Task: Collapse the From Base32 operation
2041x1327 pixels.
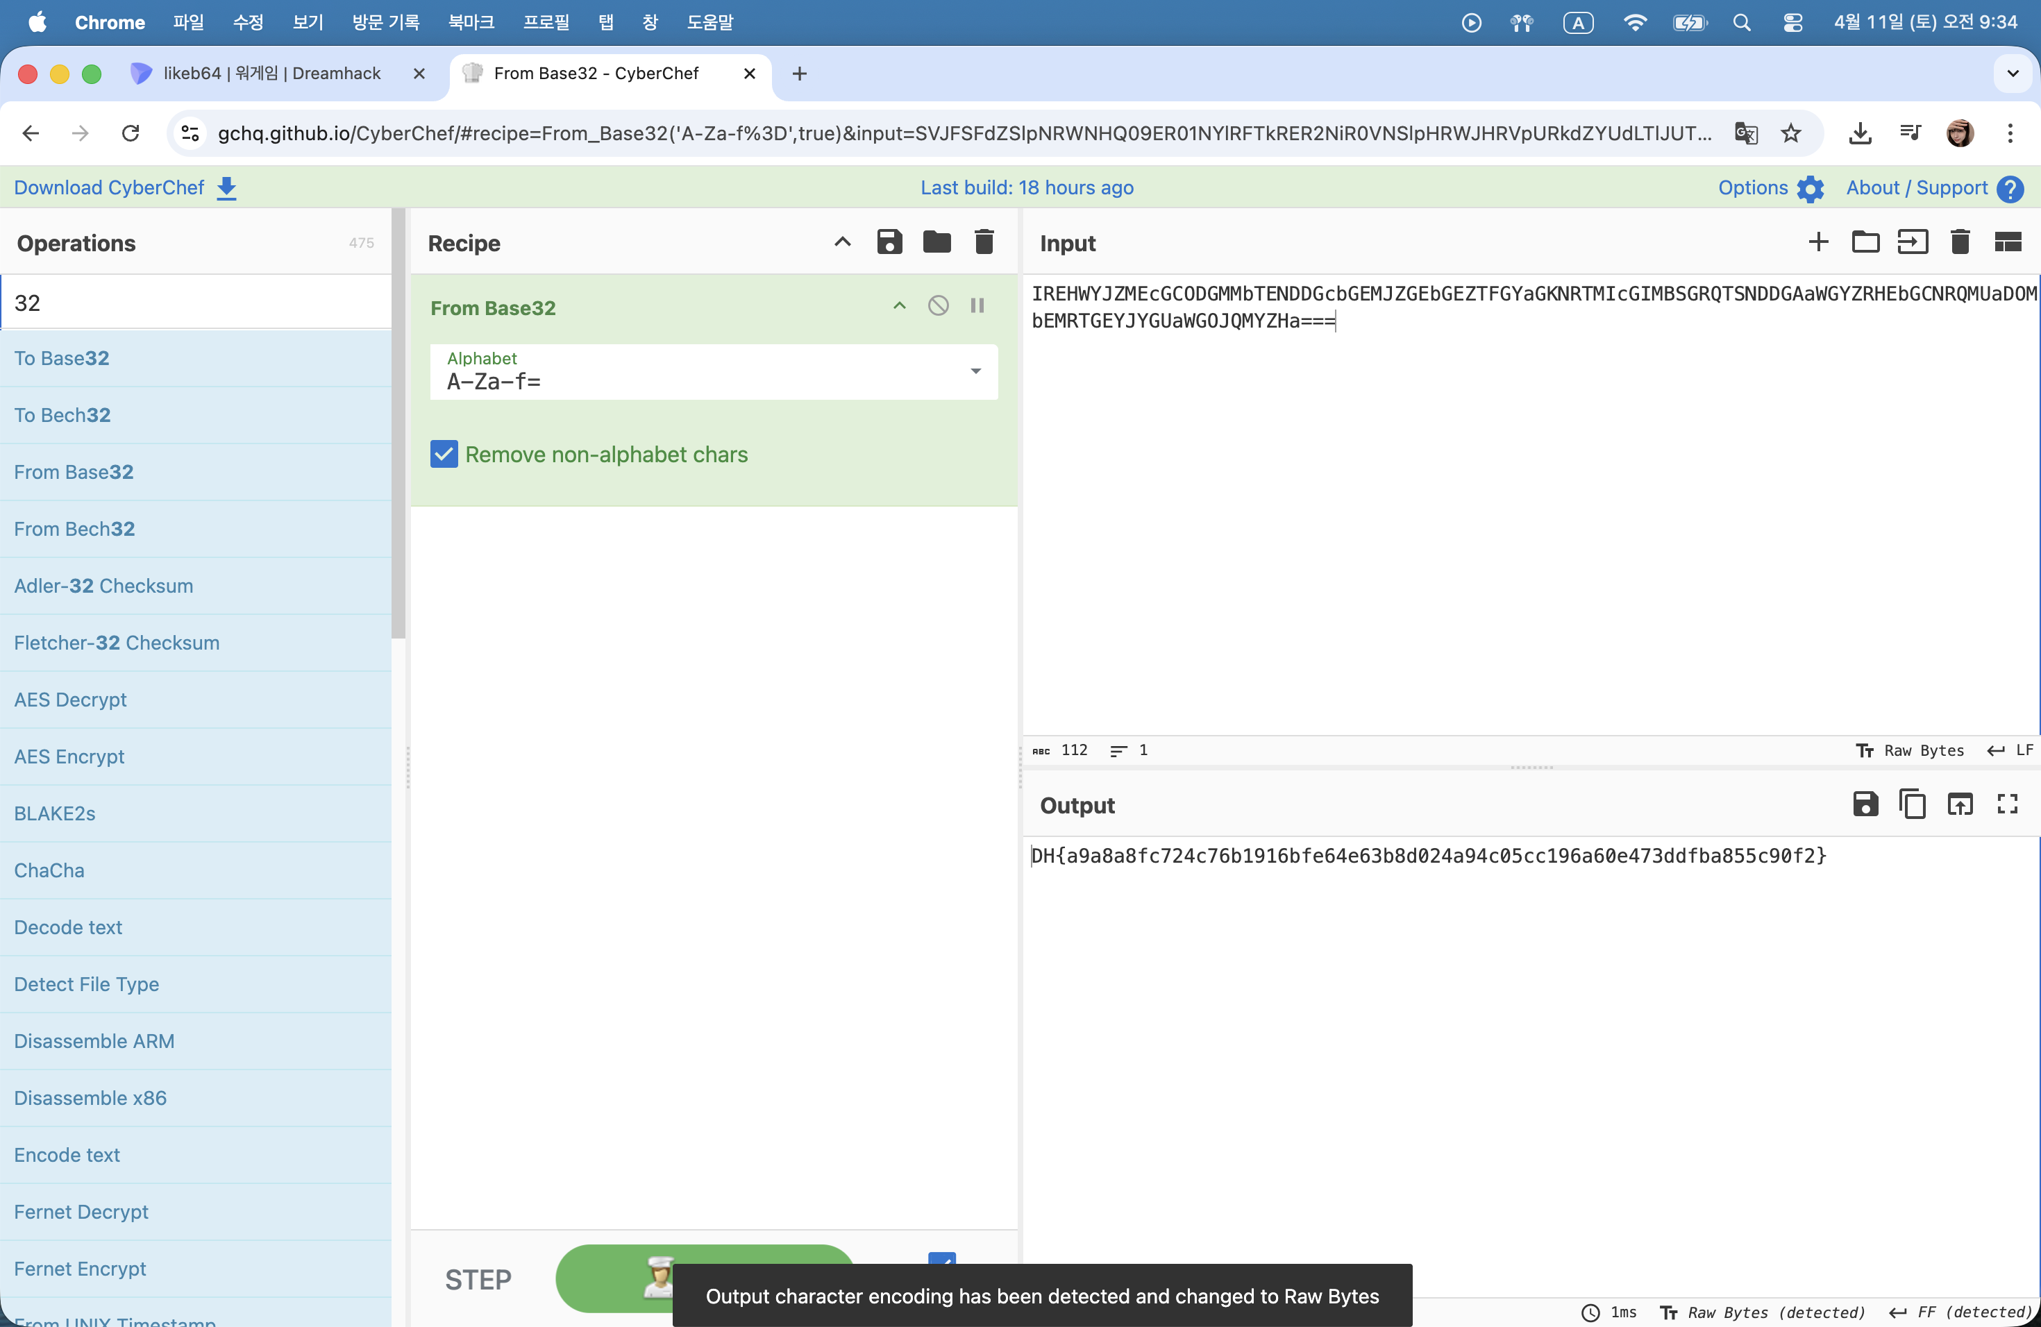Action: [x=899, y=306]
